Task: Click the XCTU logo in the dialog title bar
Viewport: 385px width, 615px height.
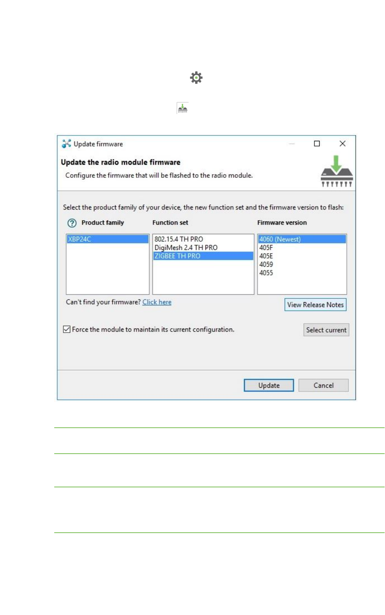Action: (x=67, y=144)
